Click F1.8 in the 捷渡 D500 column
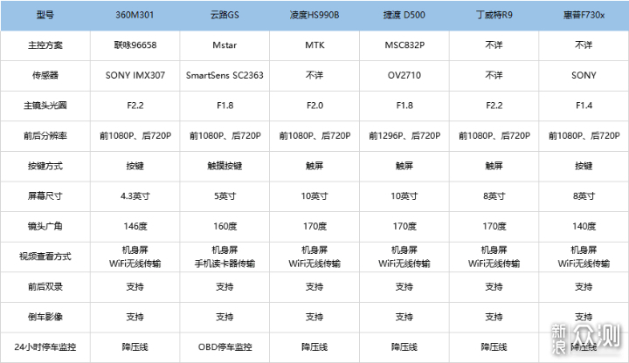The height and width of the screenshot is (363, 629). coord(404,106)
